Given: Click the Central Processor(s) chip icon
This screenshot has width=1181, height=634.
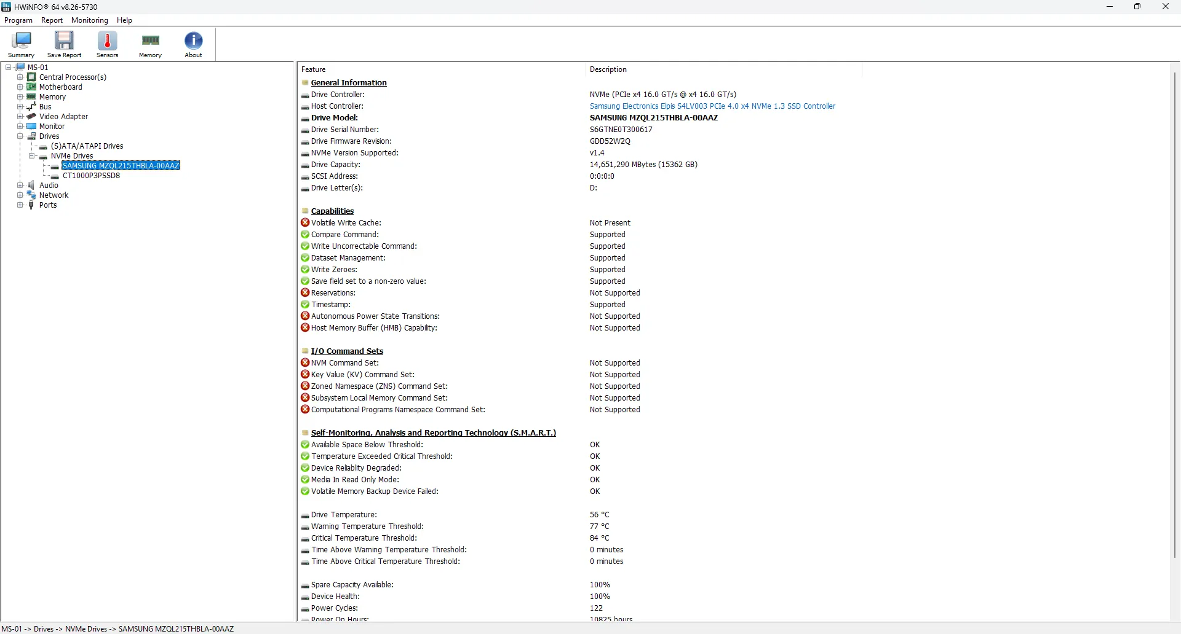Looking at the screenshot, I should pos(31,77).
